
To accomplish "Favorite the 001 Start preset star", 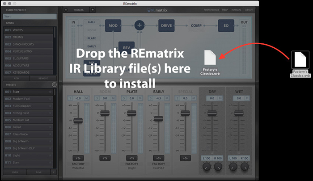I will click(x=50, y=92).
